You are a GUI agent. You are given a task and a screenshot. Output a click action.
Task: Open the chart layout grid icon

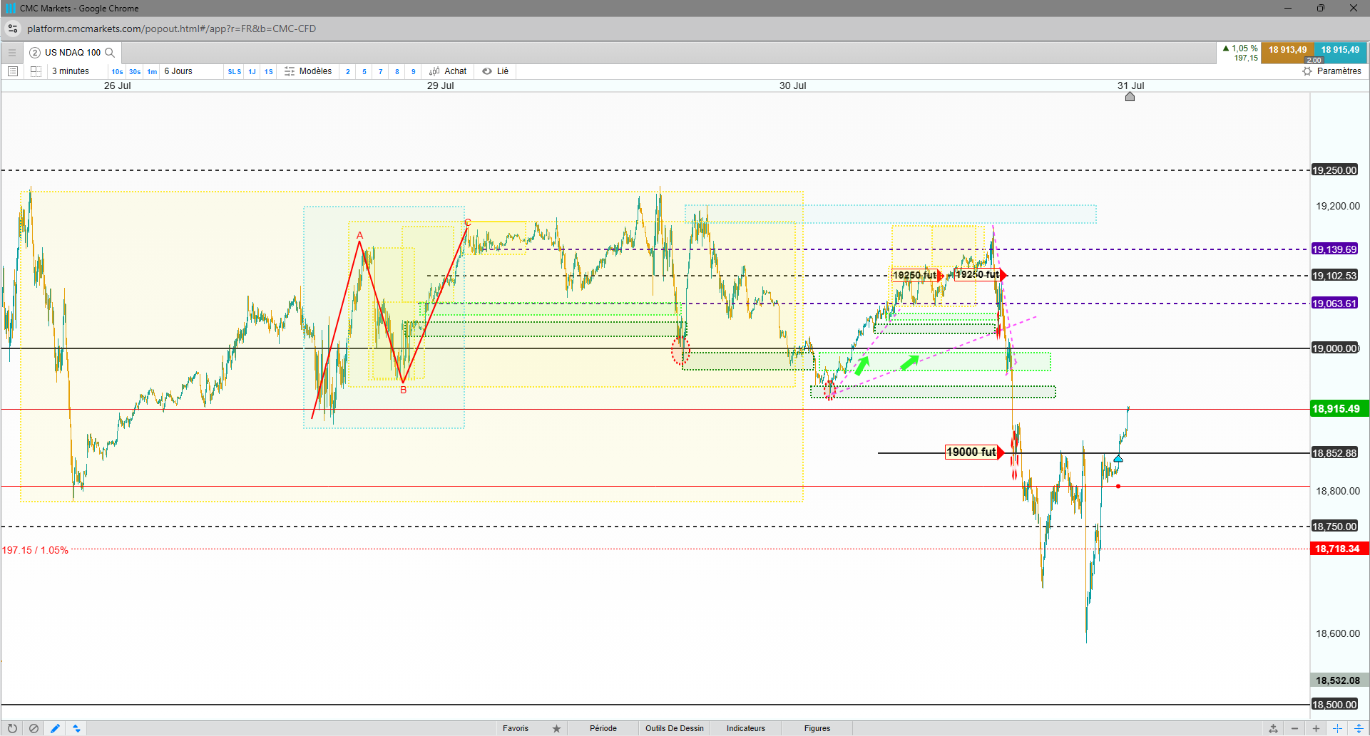pyautogui.click(x=36, y=71)
